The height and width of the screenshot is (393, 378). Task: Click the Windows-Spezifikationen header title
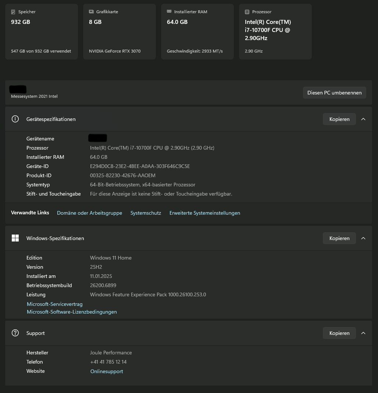55,238
